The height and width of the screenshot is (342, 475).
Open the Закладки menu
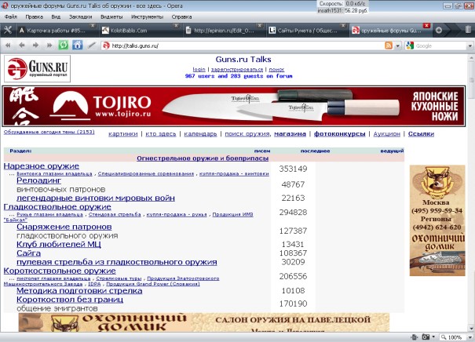tap(80, 16)
